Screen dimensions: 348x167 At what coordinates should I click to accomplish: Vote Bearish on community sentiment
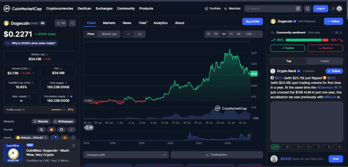(x=325, y=48)
